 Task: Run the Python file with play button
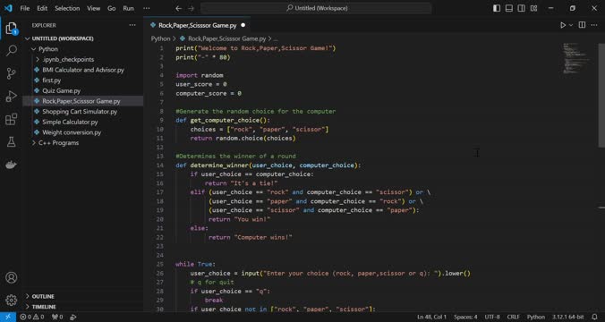[x=563, y=25]
